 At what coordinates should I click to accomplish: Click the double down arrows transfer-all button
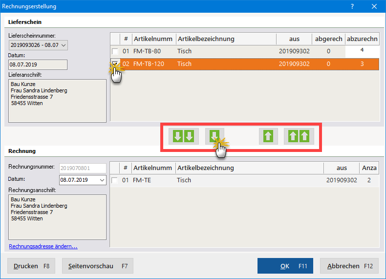click(184, 136)
